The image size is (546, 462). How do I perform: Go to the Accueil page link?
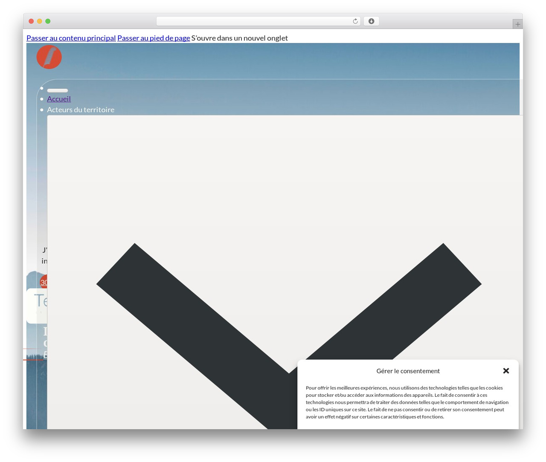[x=59, y=99]
